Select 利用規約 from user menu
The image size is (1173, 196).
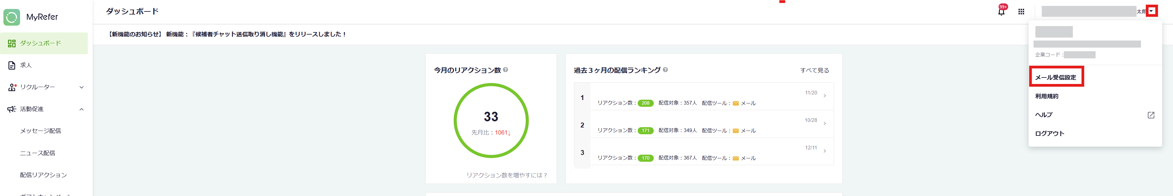pos(1047,96)
